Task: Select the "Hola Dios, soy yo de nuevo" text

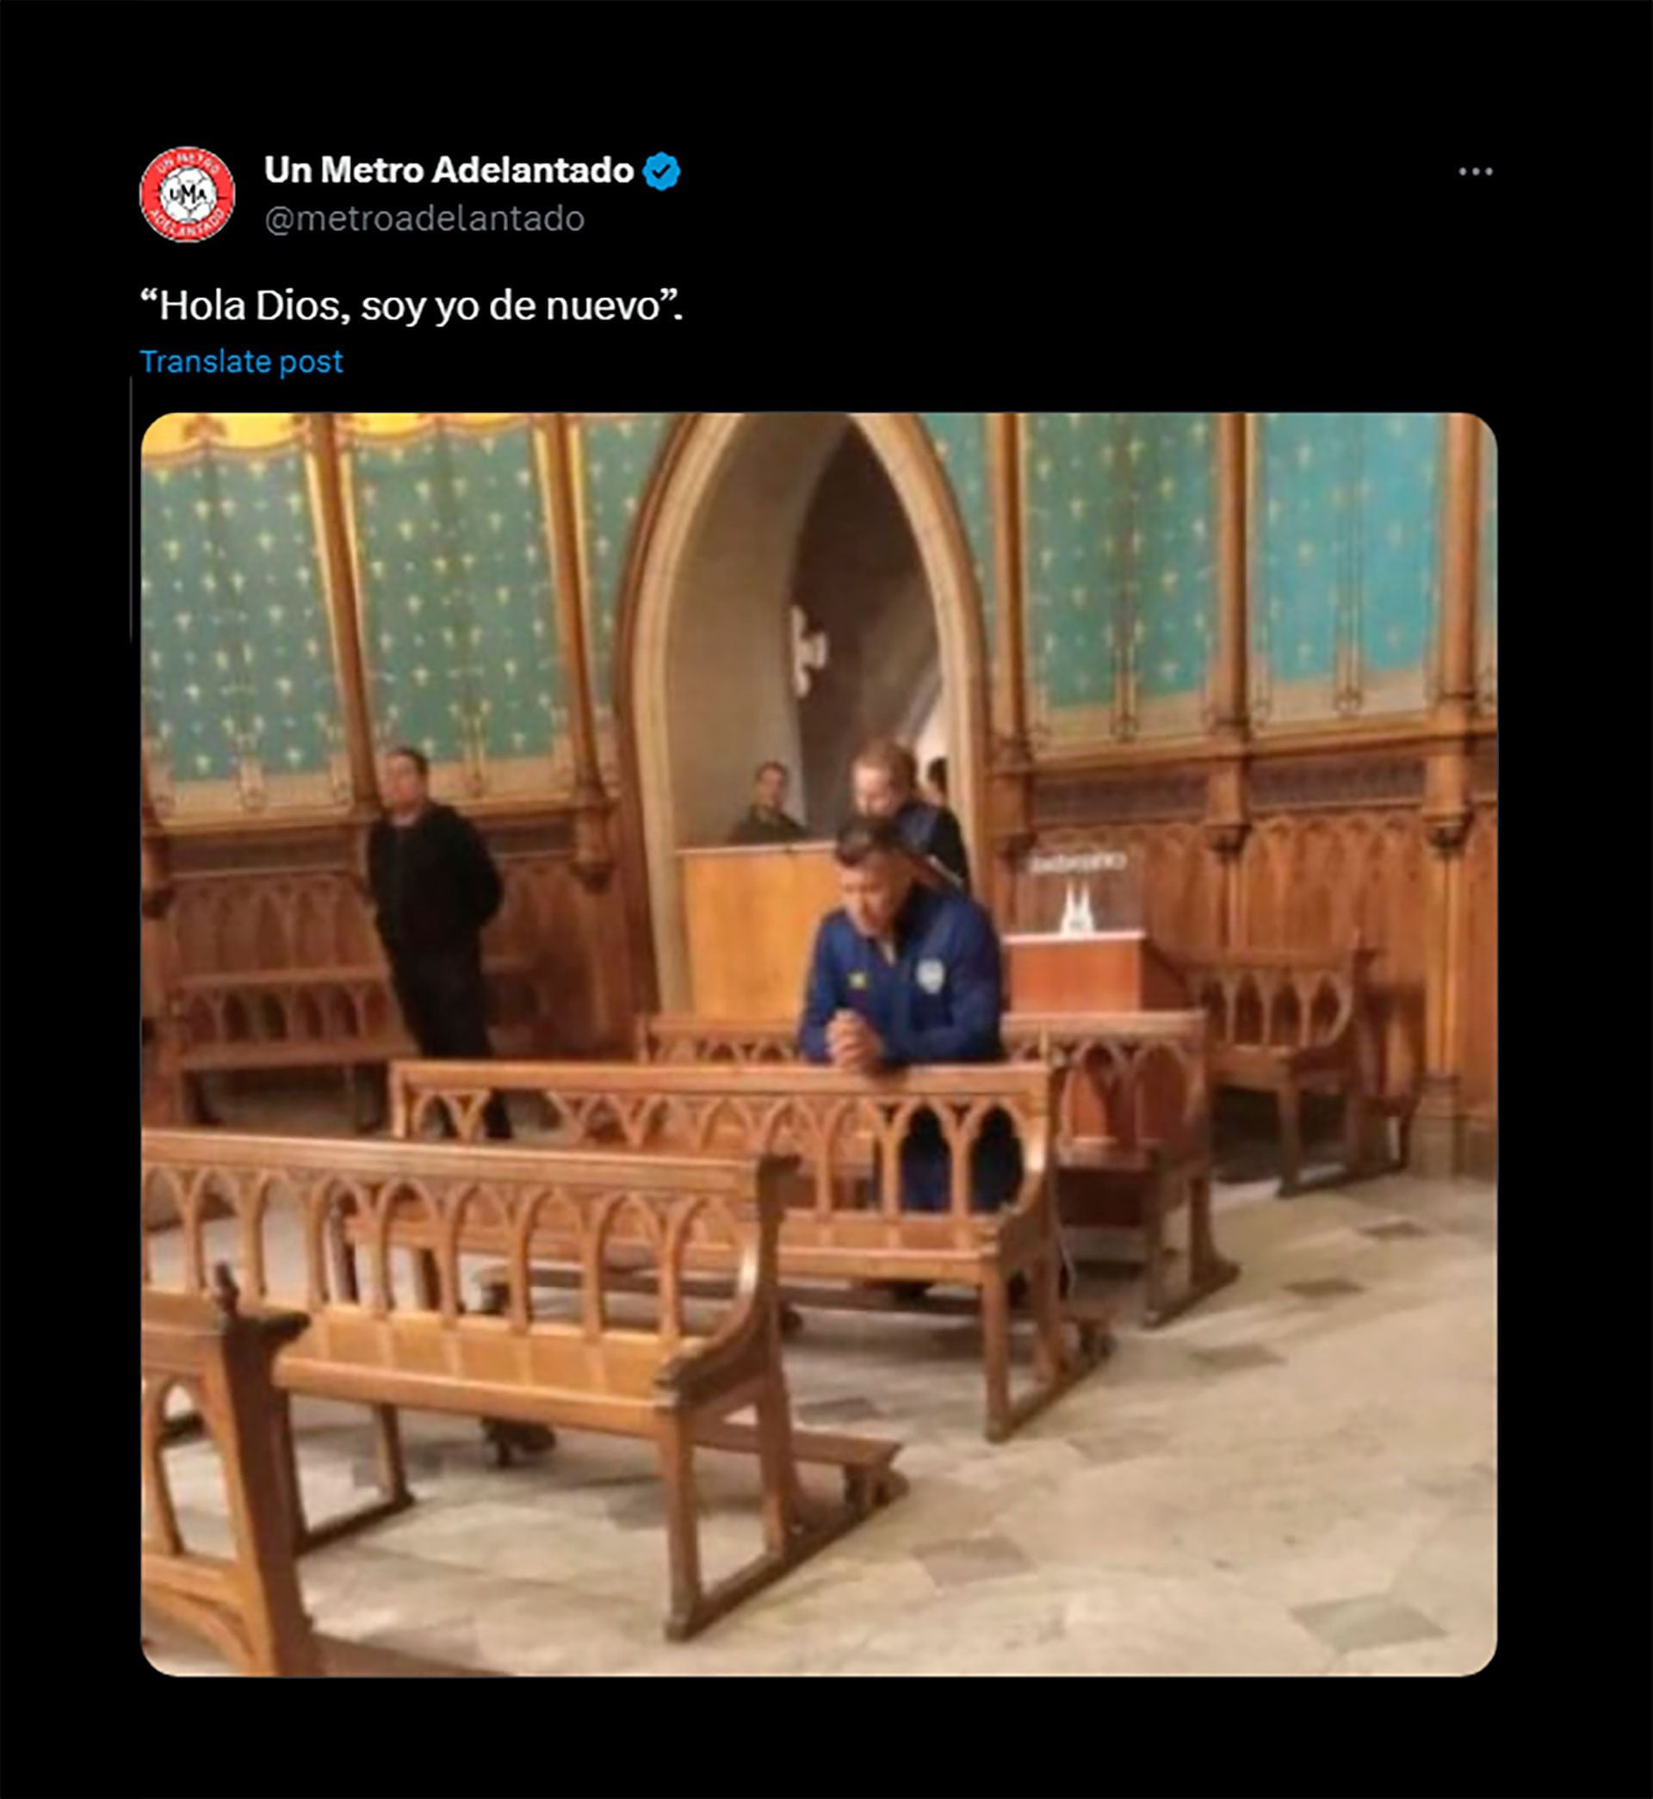Action: point(412,306)
